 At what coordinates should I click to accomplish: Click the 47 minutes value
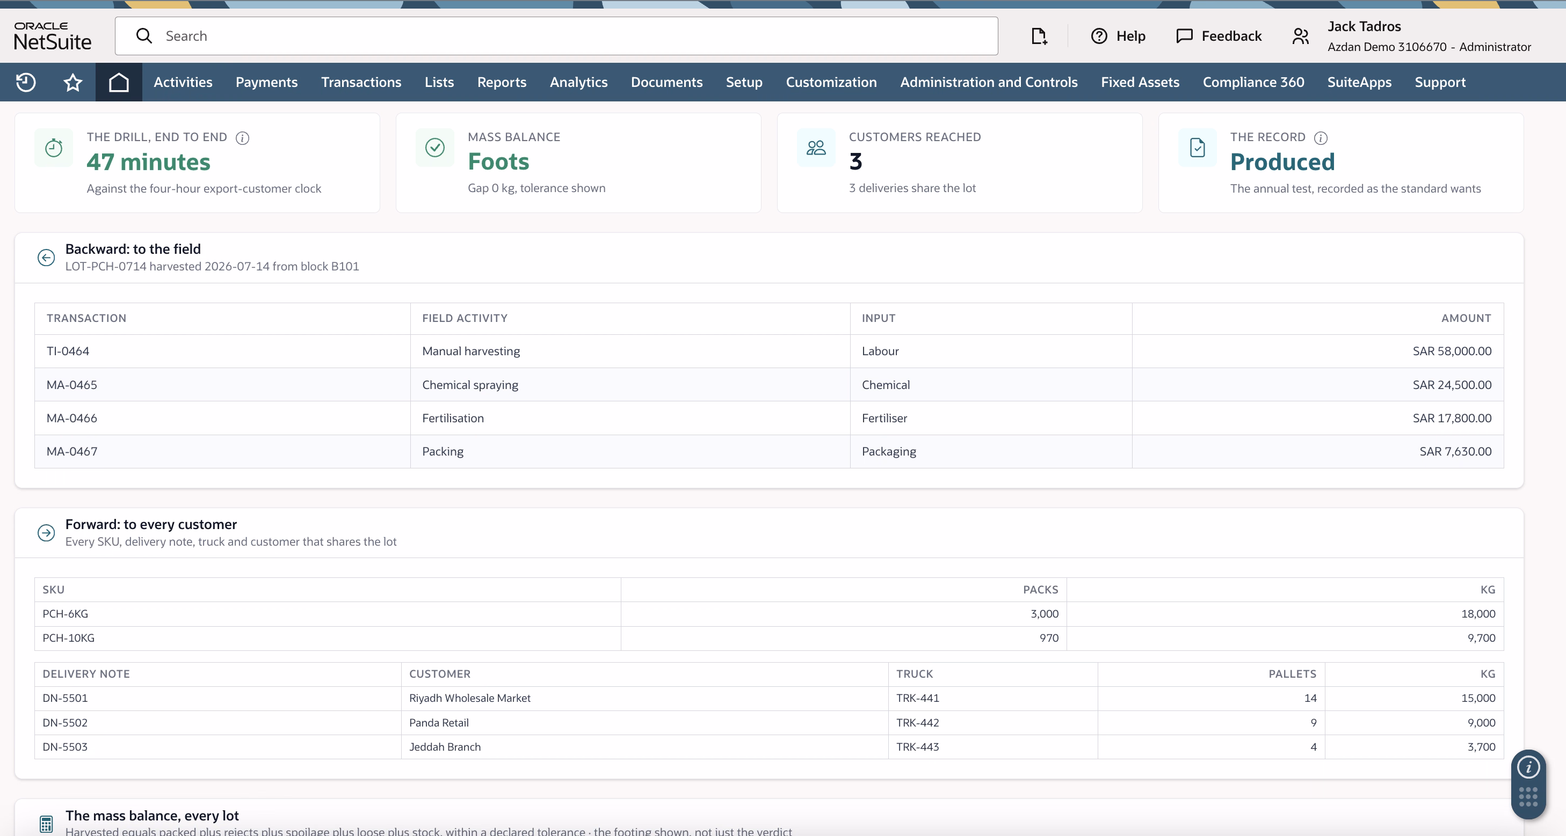coord(148,162)
